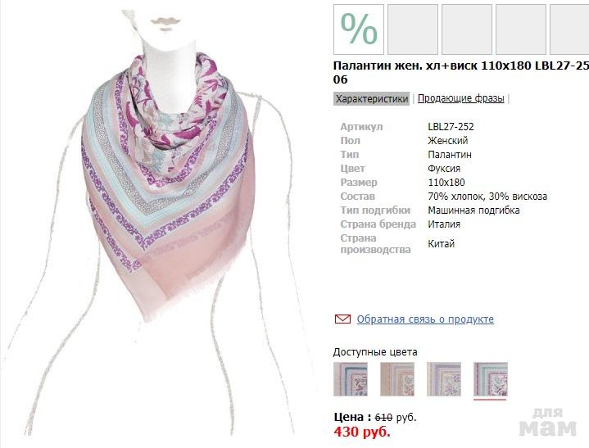Choose the second beige color swatch
The height and width of the screenshot is (448, 589).
[397, 379]
